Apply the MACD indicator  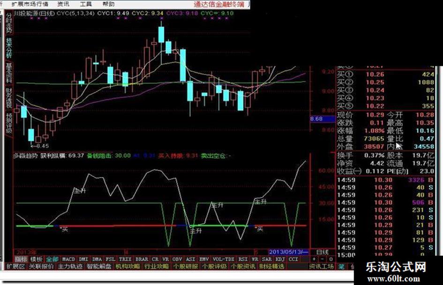[68, 259]
